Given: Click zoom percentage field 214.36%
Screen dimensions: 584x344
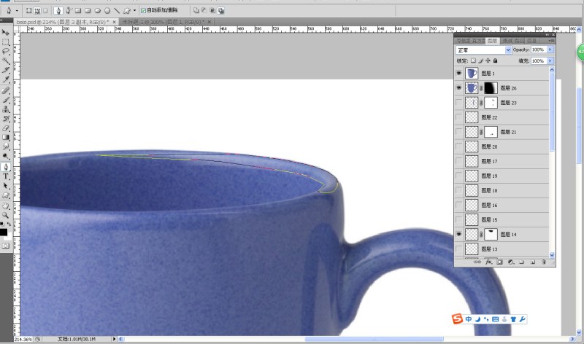Looking at the screenshot, I should coord(23,339).
